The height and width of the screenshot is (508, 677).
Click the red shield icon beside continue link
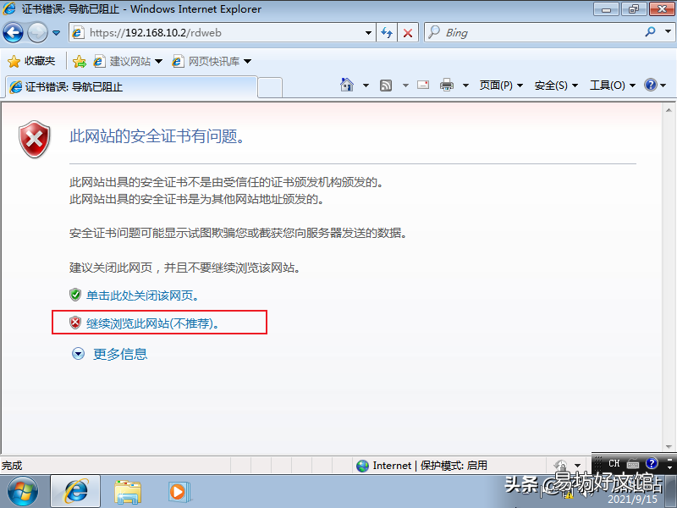75,323
